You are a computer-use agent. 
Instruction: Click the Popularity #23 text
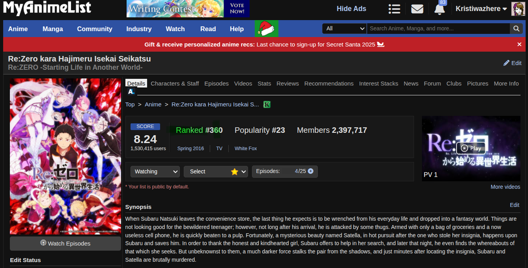[x=260, y=130]
